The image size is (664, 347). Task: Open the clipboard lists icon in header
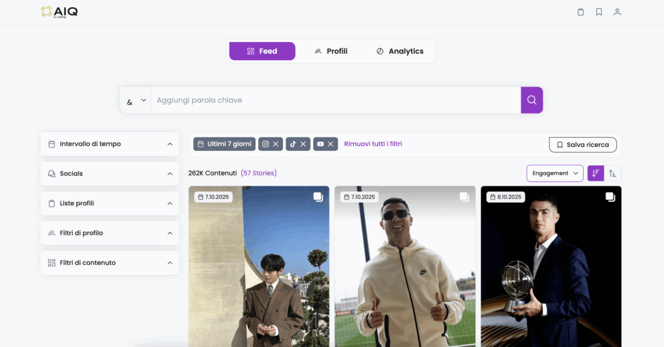(580, 12)
